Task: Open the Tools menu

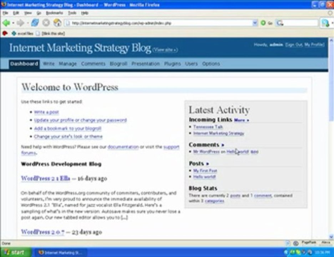Action: point(72,13)
